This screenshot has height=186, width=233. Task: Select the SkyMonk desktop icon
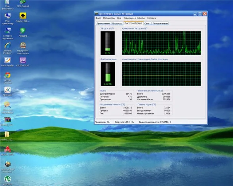click(7, 90)
